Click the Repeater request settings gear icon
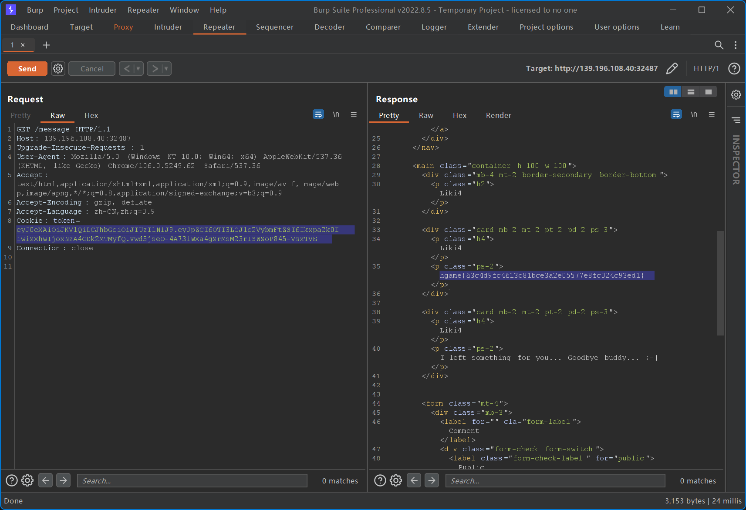This screenshot has width=746, height=510. [58, 68]
